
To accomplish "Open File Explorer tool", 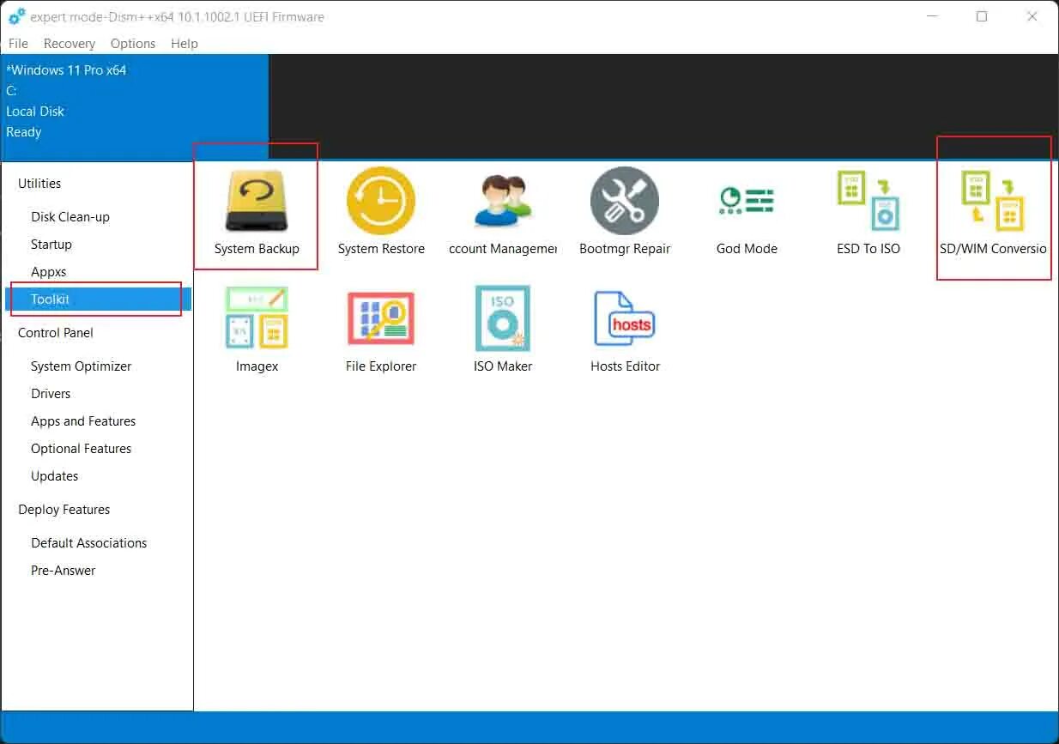I will pyautogui.click(x=381, y=330).
